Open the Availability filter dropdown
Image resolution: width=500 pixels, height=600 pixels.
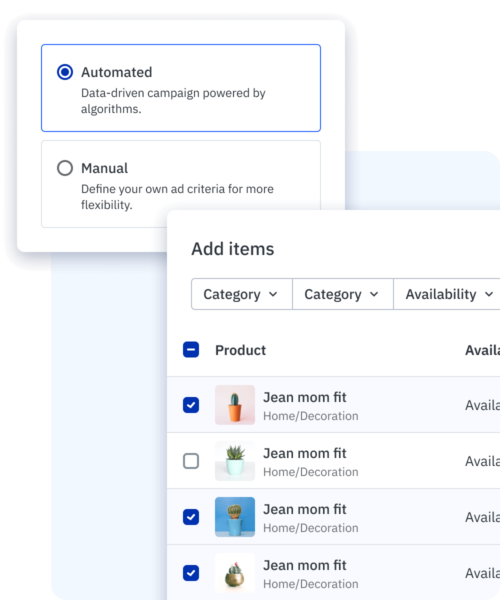(448, 294)
